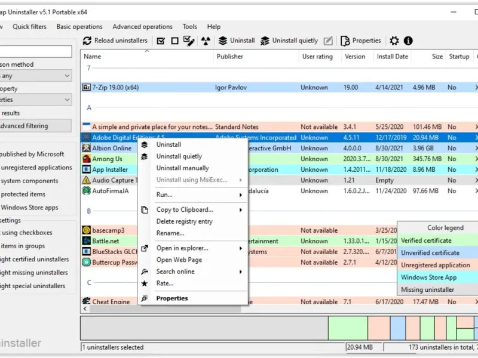Click Verified certificate green legend swatch
The height and width of the screenshot is (358, 478).
click(x=438, y=240)
